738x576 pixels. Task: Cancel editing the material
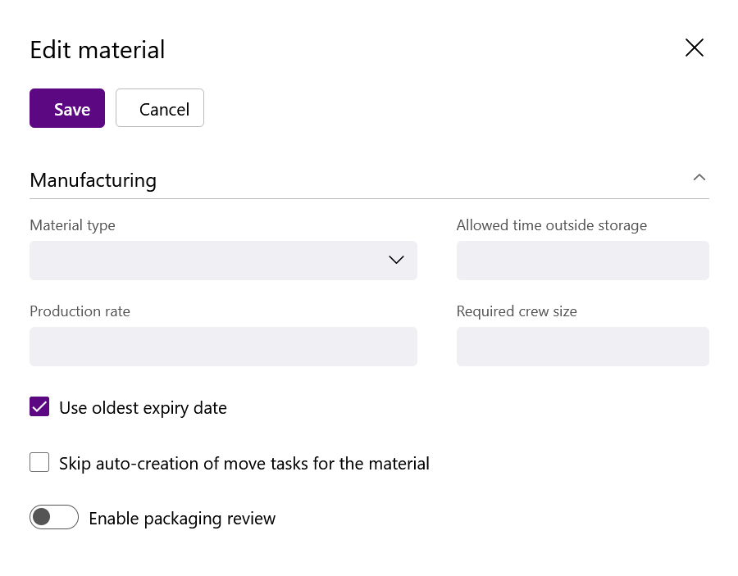160,108
